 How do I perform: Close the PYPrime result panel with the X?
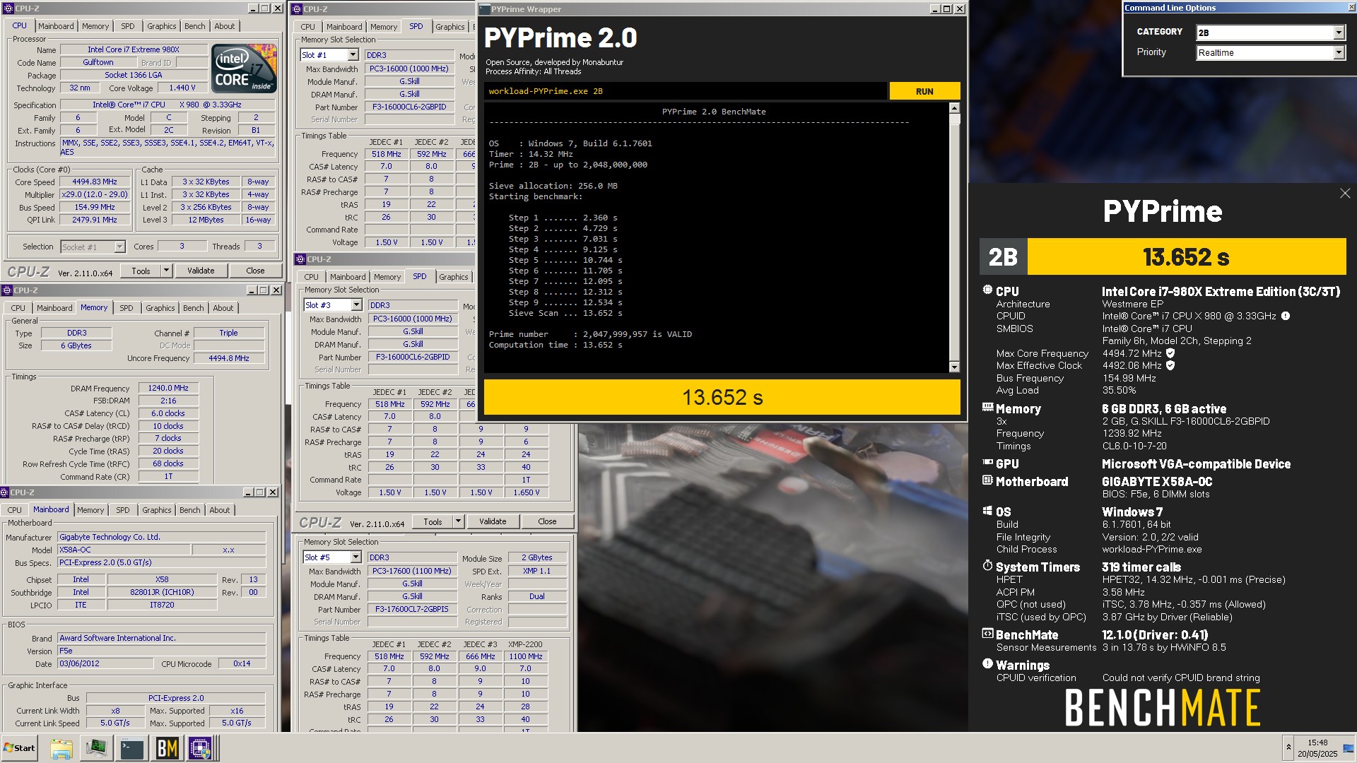pos(1345,194)
